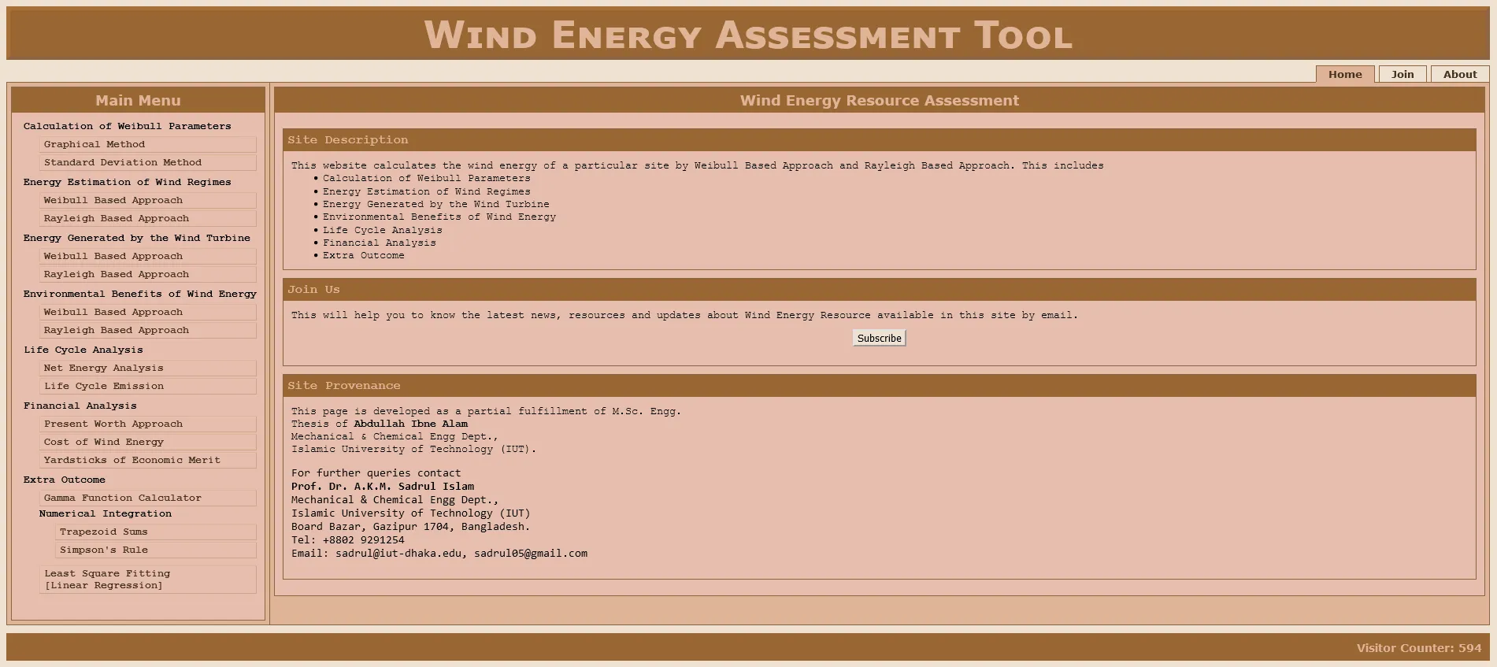
Task: Switch to the Home tab
Action: click(1344, 74)
